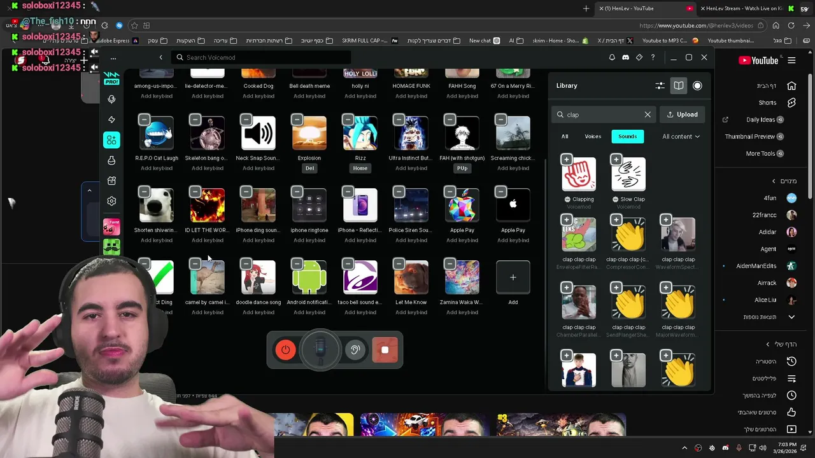
Task: Switch to the HenLev - YouTube browser tab
Action: coord(646,8)
